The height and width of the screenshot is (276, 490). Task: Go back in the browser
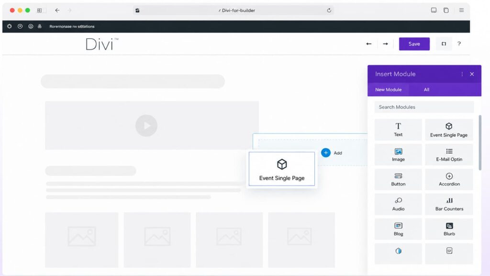(57, 11)
